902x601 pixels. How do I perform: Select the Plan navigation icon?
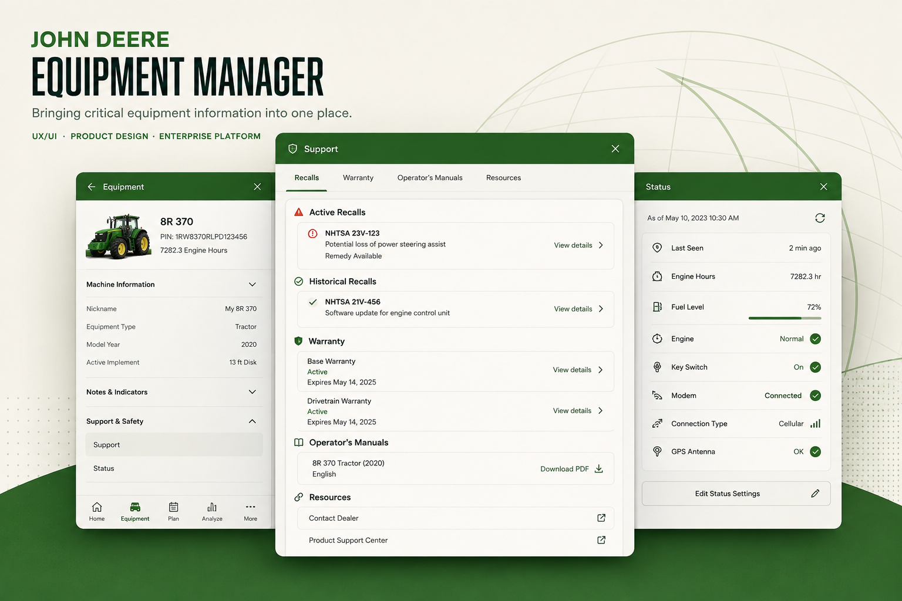point(173,507)
